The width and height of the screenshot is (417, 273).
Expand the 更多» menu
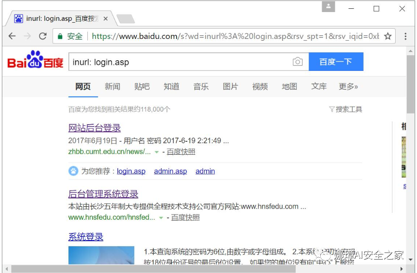pos(348,86)
